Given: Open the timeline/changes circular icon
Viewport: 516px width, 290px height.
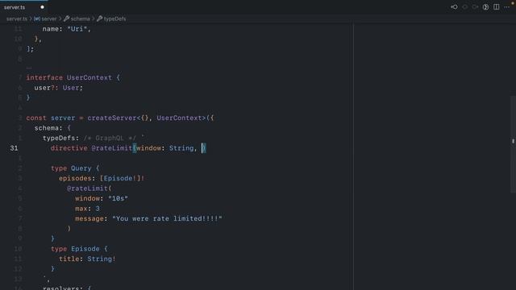Looking at the screenshot, I should (485, 7).
